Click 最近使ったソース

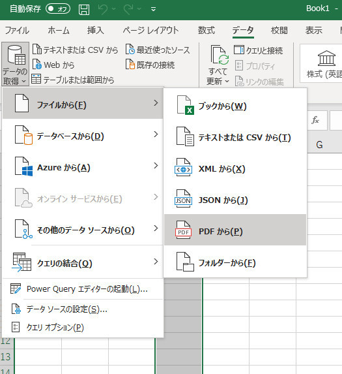158,50
